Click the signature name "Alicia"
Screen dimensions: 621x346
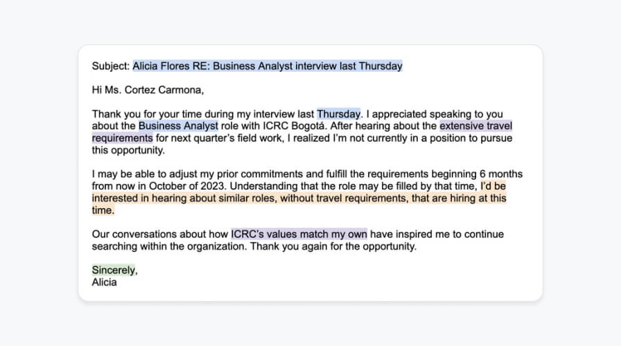click(x=104, y=282)
